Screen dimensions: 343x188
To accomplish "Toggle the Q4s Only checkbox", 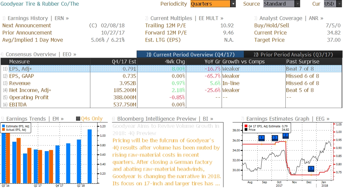I will click(78, 118).
